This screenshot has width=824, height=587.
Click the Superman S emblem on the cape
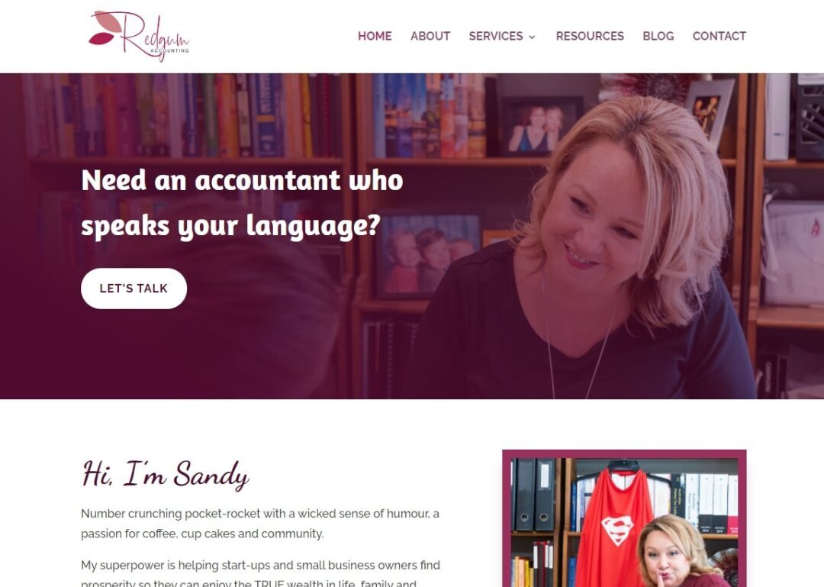(617, 530)
